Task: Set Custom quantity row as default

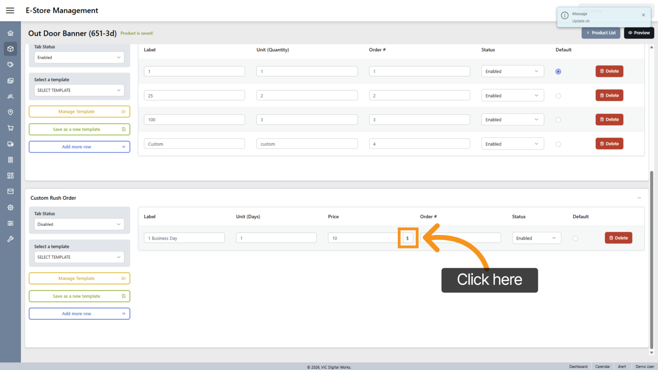Action: [x=558, y=144]
